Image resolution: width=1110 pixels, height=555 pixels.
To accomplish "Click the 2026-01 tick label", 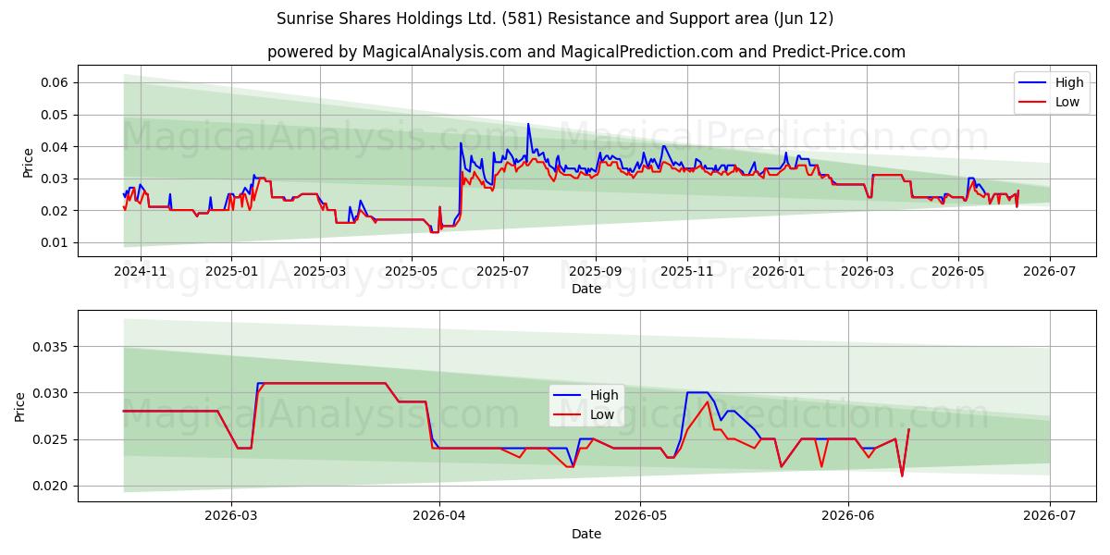I will point(778,272).
